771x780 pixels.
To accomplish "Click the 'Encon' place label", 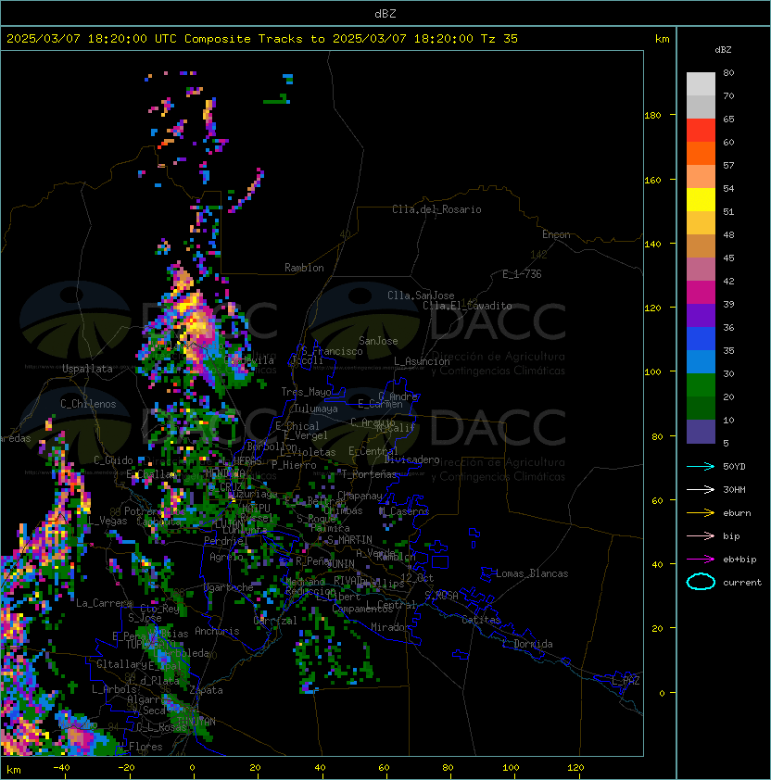I will point(556,234).
